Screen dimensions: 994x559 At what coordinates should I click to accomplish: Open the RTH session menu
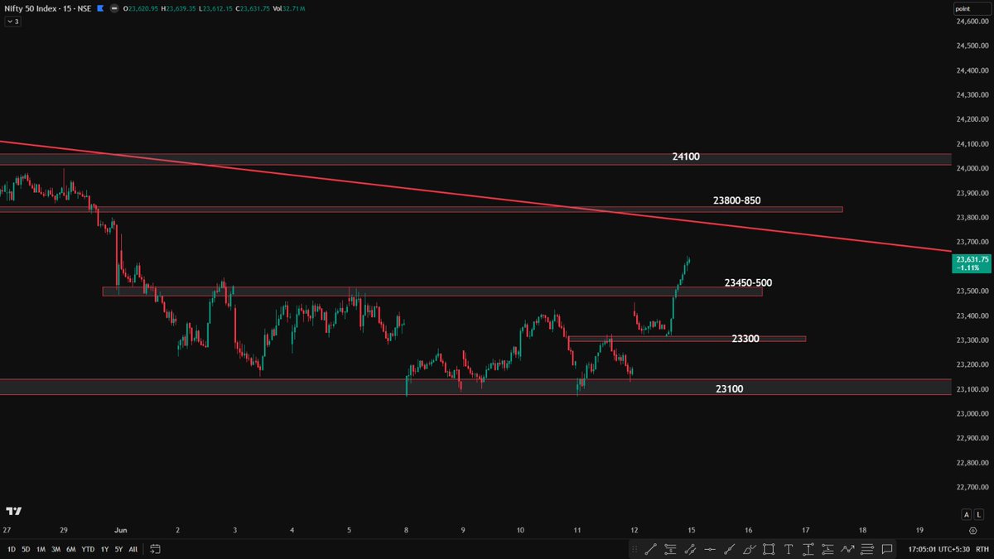click(982, 549)
